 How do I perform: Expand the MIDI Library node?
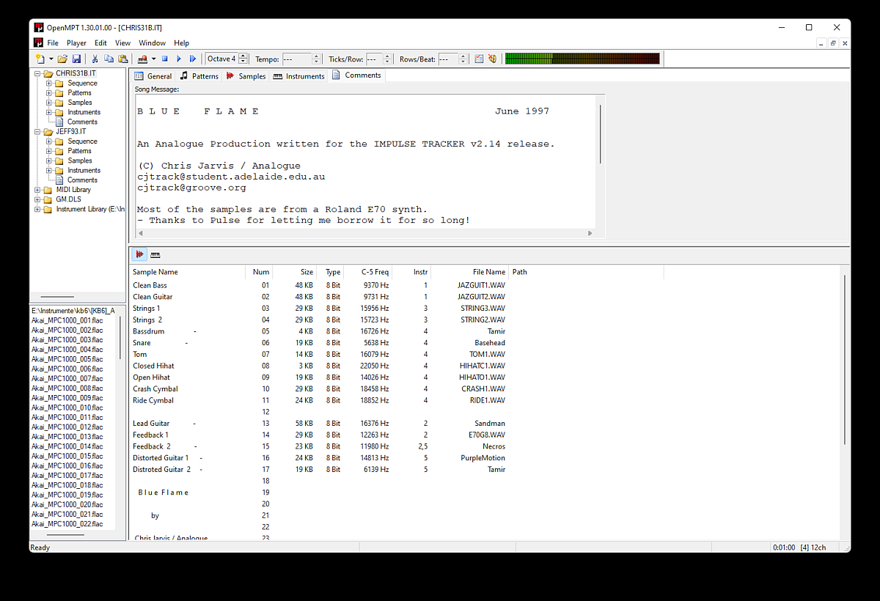coord(38,190)
